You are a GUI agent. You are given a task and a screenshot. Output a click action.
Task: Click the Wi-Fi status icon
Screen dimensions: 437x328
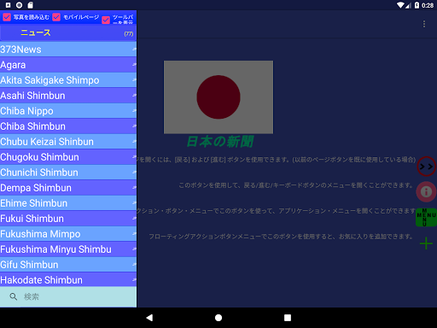pyautogui.click(x=400, y=5)
